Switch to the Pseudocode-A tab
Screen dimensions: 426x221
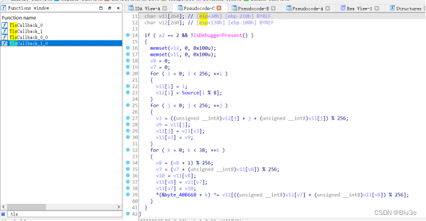click(x=307, y=9)
